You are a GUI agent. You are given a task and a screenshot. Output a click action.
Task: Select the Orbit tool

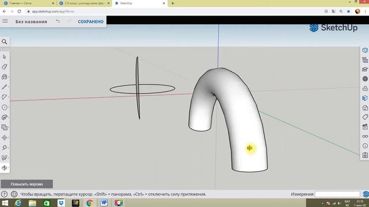pyautogui.click(x=5, y=168)
